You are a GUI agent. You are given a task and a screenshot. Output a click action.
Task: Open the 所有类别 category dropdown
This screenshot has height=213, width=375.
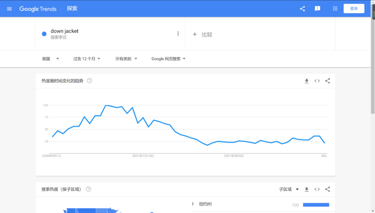(126, 59)
